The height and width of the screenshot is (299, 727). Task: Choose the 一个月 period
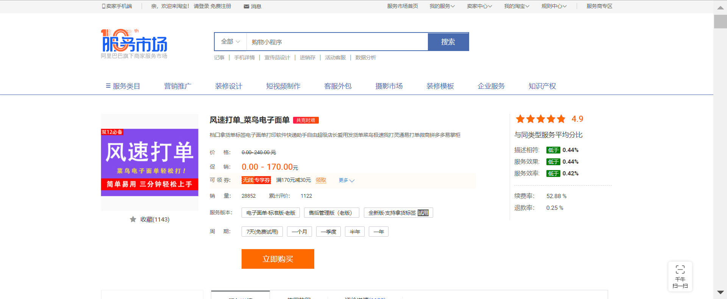pos(299,232)
